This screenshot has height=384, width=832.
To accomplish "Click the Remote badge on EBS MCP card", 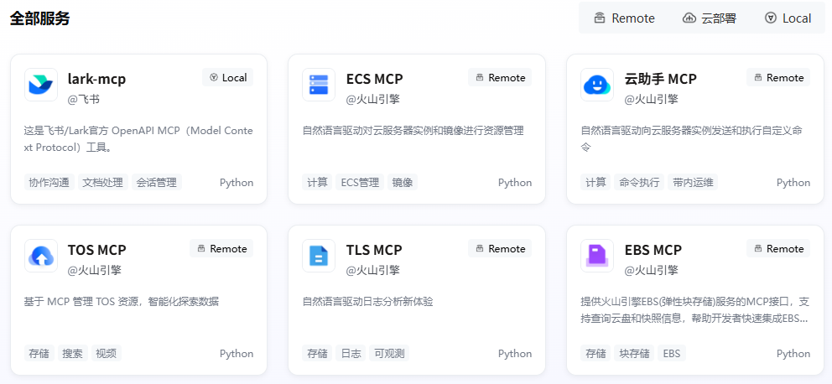I will point(778,249).
